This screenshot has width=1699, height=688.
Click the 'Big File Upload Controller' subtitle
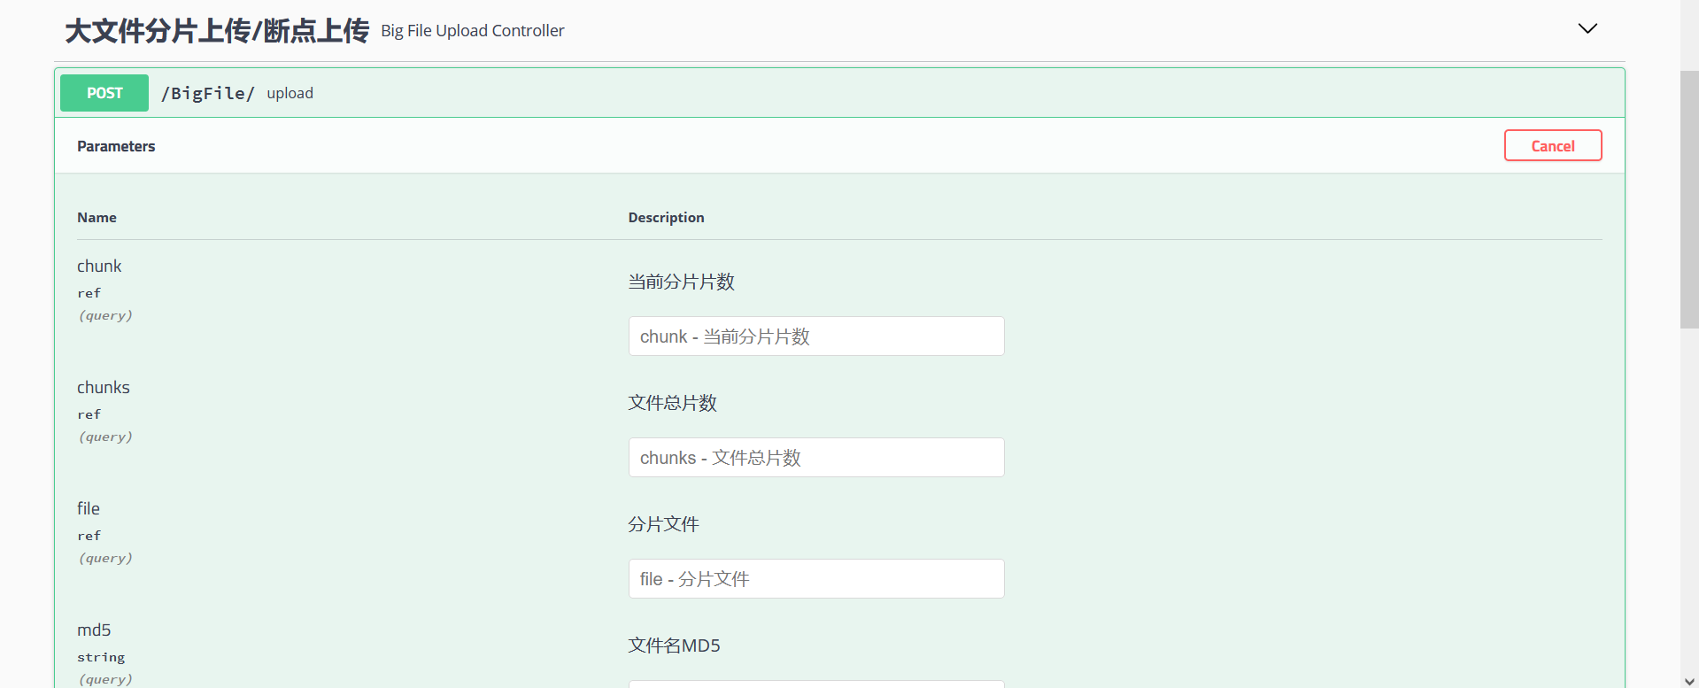(x=473, y=31)
